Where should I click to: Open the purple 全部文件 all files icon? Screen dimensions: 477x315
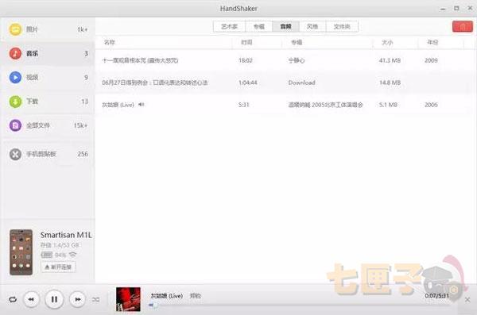click(15, 125)
